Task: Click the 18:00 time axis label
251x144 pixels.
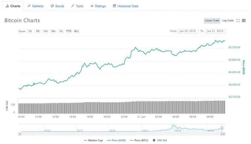Action: 90,117
